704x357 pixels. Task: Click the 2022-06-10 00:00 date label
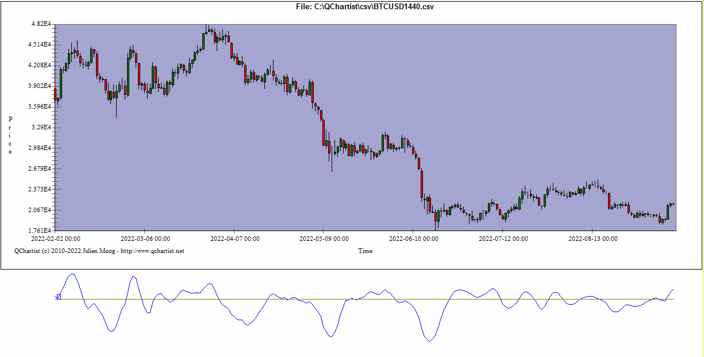414,238
